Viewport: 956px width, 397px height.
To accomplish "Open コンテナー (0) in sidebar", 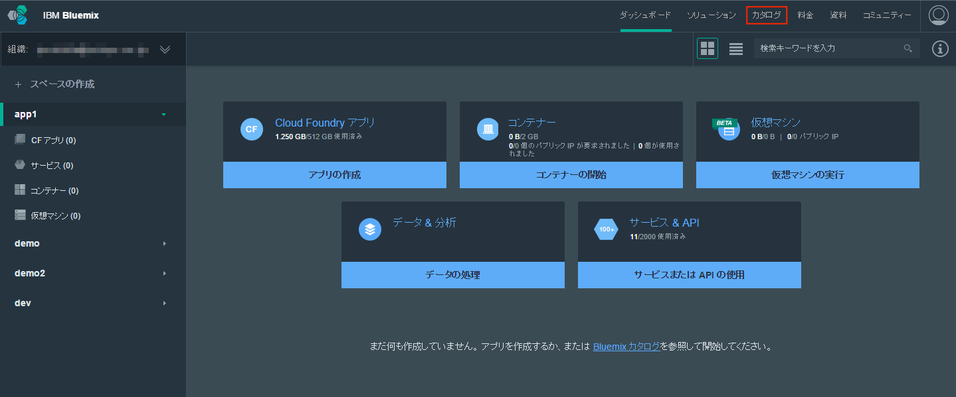I will click(54, 191).
